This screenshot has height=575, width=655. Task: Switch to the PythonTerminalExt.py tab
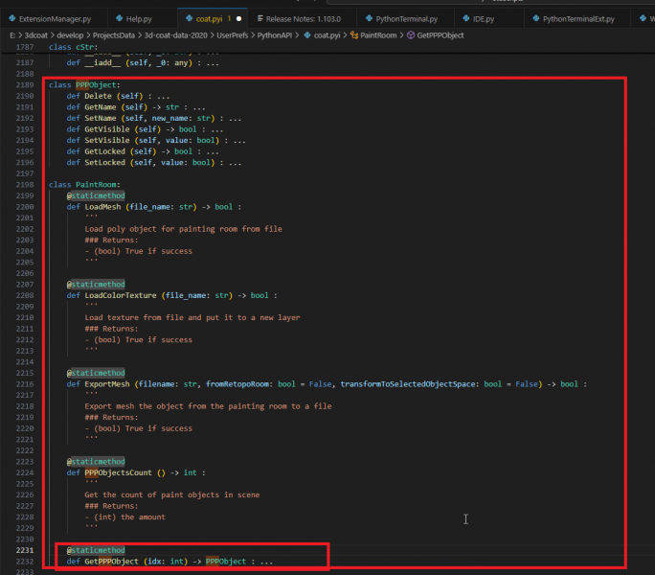point(580,19)
